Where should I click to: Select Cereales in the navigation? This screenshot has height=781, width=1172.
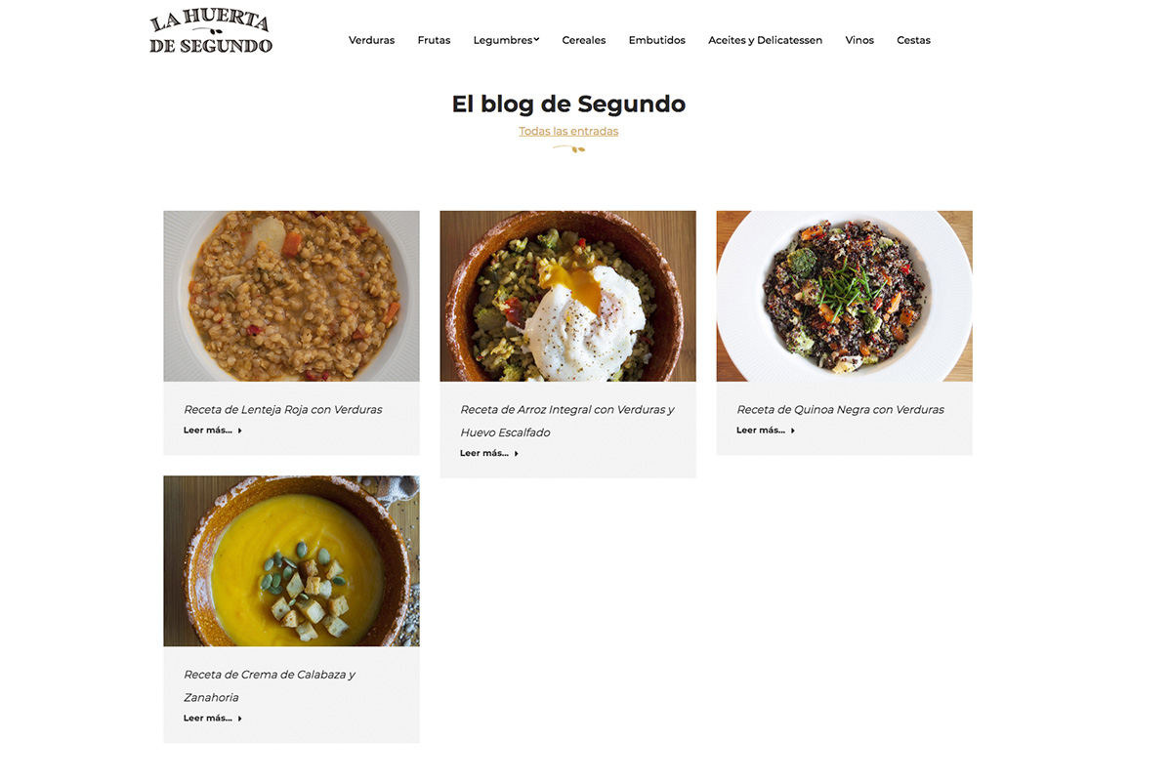(x=584, y=40)
